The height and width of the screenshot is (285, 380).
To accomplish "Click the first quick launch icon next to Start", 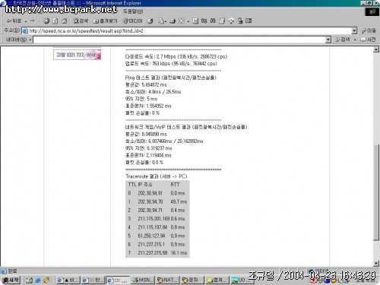I will pyautogui.click(x=29, y=280).
